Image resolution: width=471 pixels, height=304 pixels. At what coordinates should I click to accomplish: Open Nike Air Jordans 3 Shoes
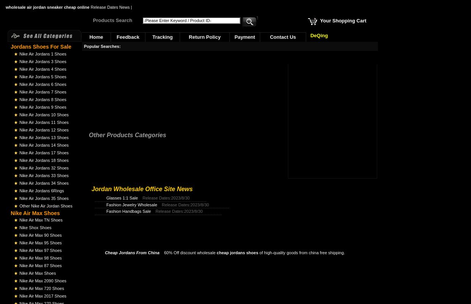(x=43, y=62)
